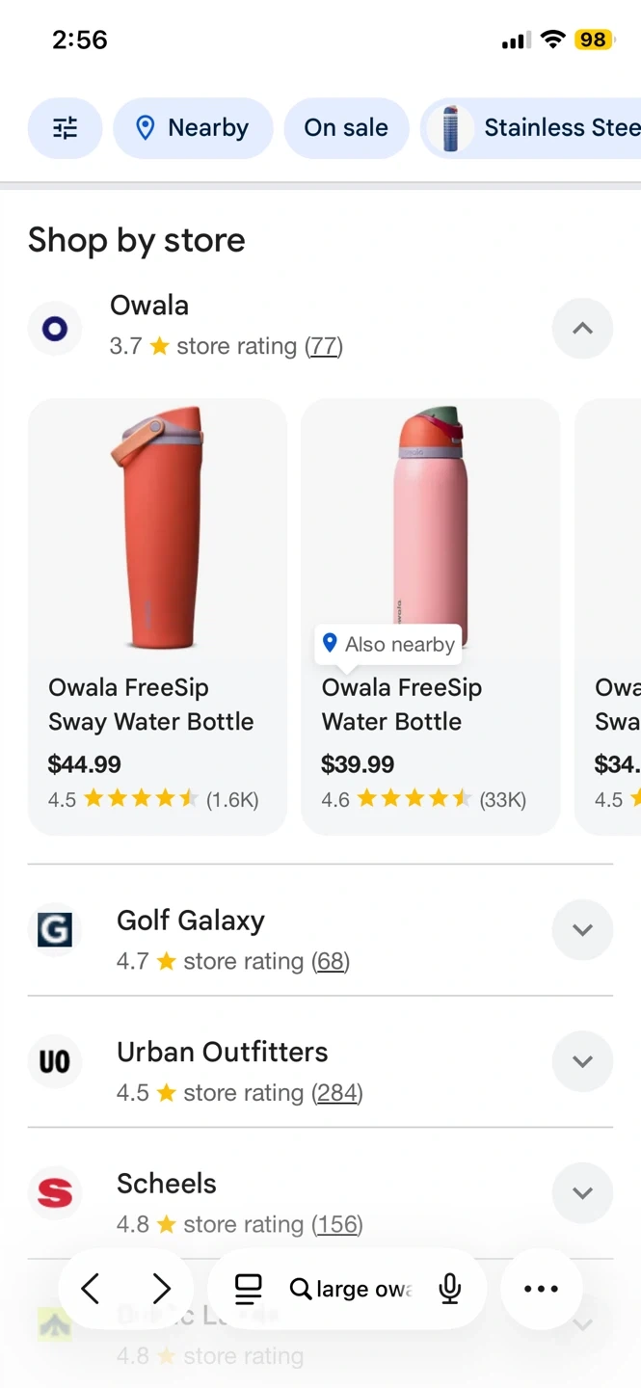The height and width of the screenshot is (1388, 641).
Task: Open the Owala FreeSip Sway bottle image
Action: coord(157,528)
